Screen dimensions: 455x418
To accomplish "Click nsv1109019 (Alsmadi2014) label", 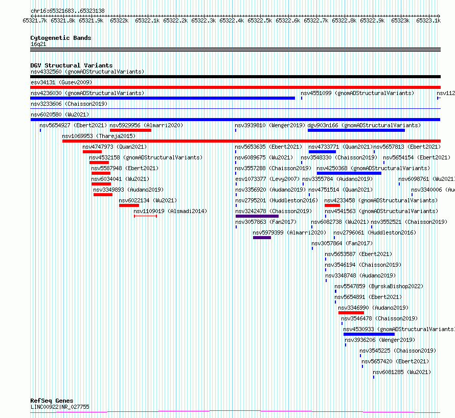I will point(170,211).
